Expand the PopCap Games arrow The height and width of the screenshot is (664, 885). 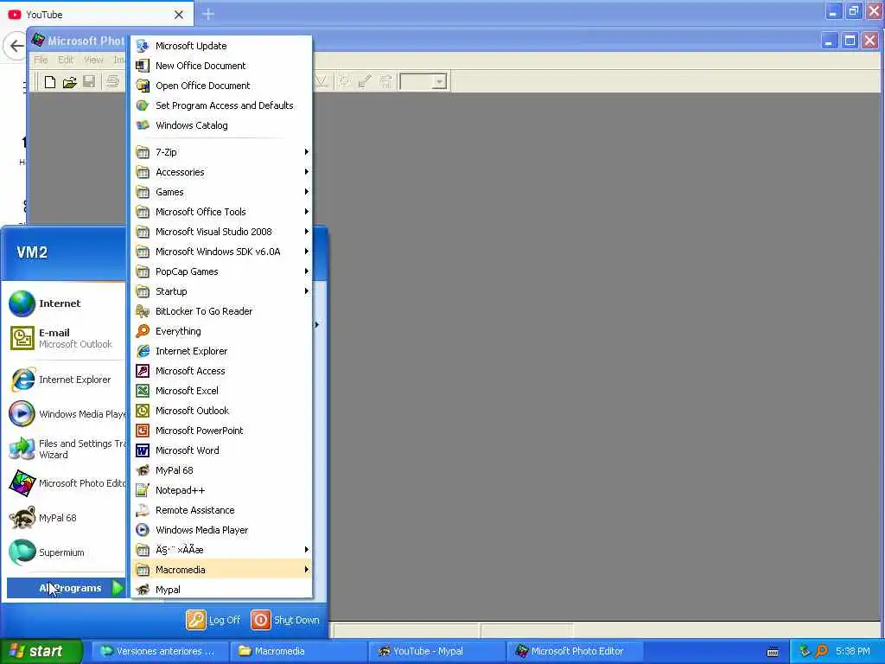pos(307,271)
